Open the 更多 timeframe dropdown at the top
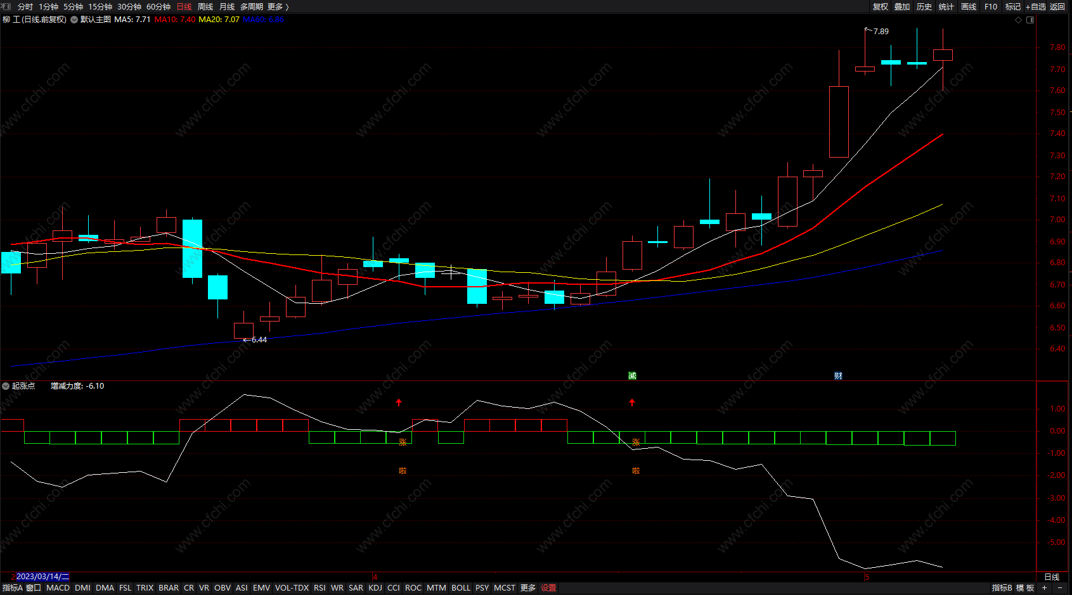This screenshot has height=595, width=1072. pyautogui.click(x=278, y=6)
